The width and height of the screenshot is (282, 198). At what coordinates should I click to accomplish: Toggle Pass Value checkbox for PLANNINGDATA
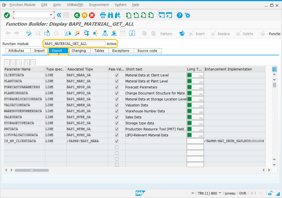117,93
